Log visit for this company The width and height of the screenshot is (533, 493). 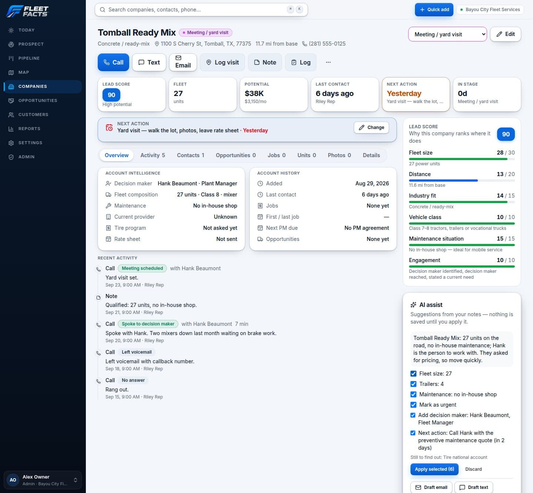[x=222, y=62]
